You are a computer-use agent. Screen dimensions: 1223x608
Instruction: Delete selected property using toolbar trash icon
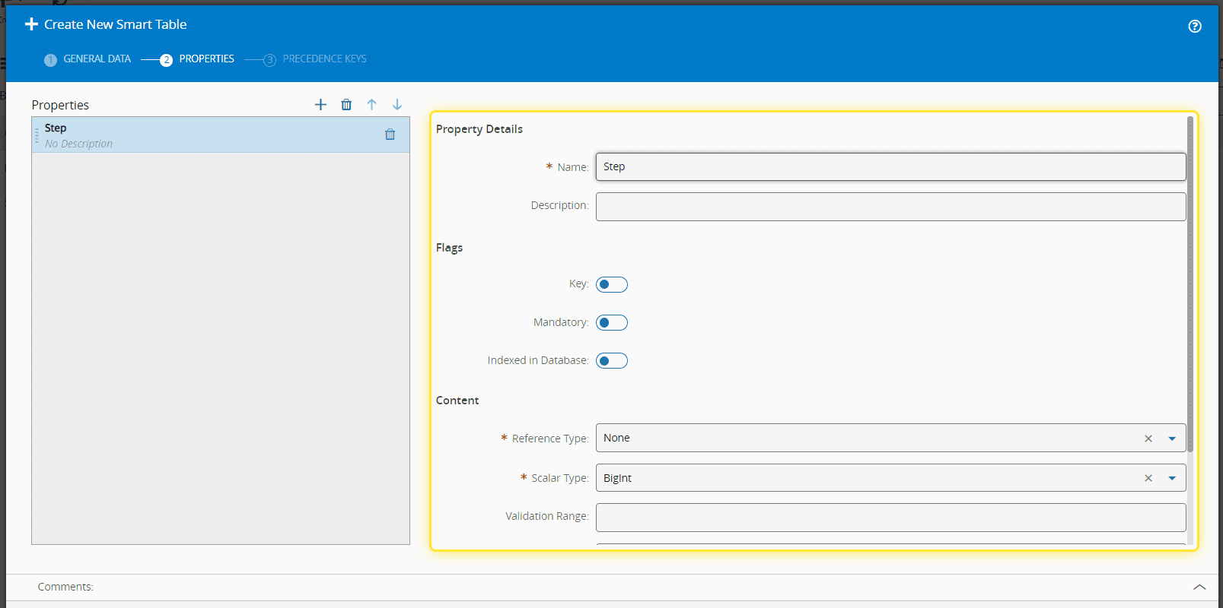(x=346, y=105)
